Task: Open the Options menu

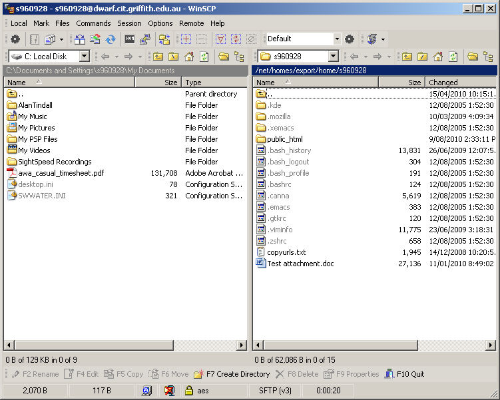Action: [160, 23]
